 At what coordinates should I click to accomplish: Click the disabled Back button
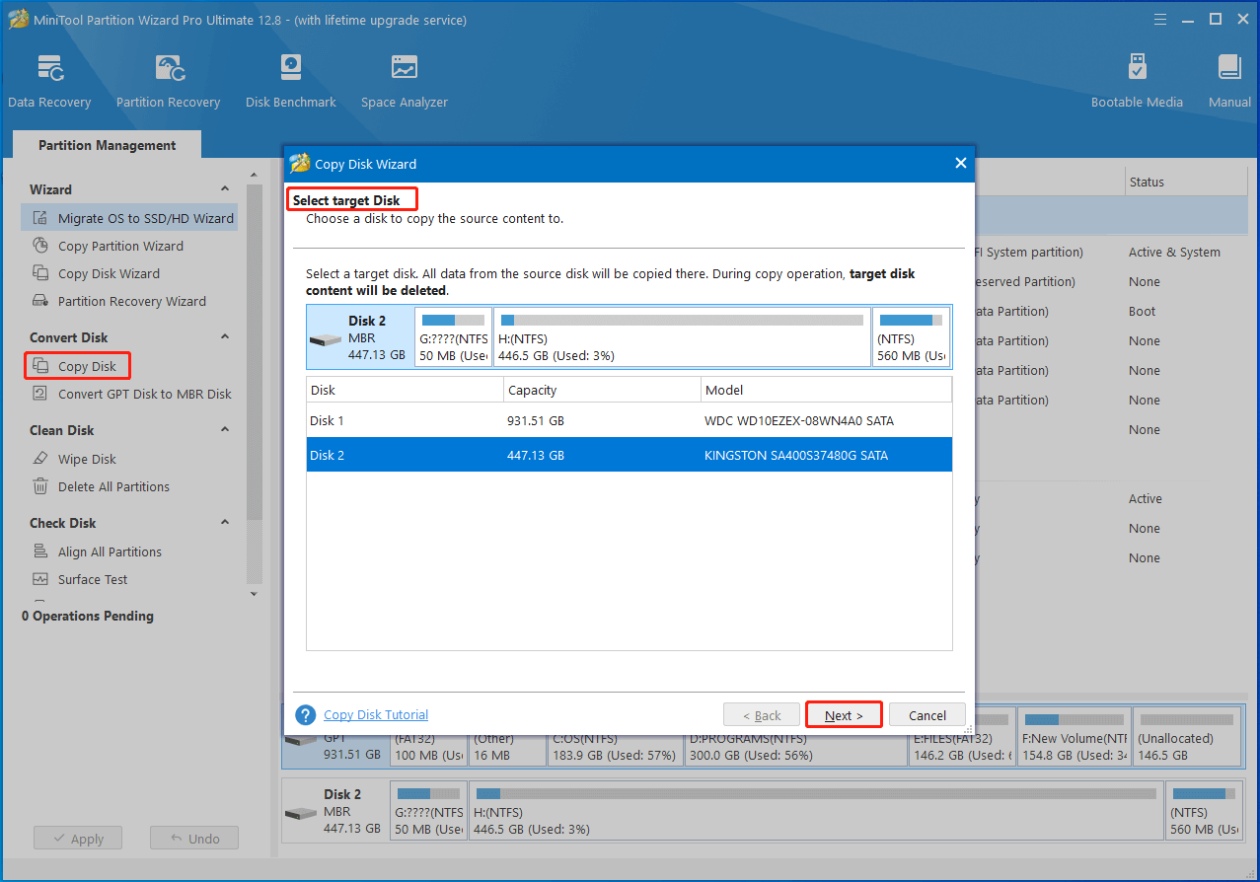761,715
